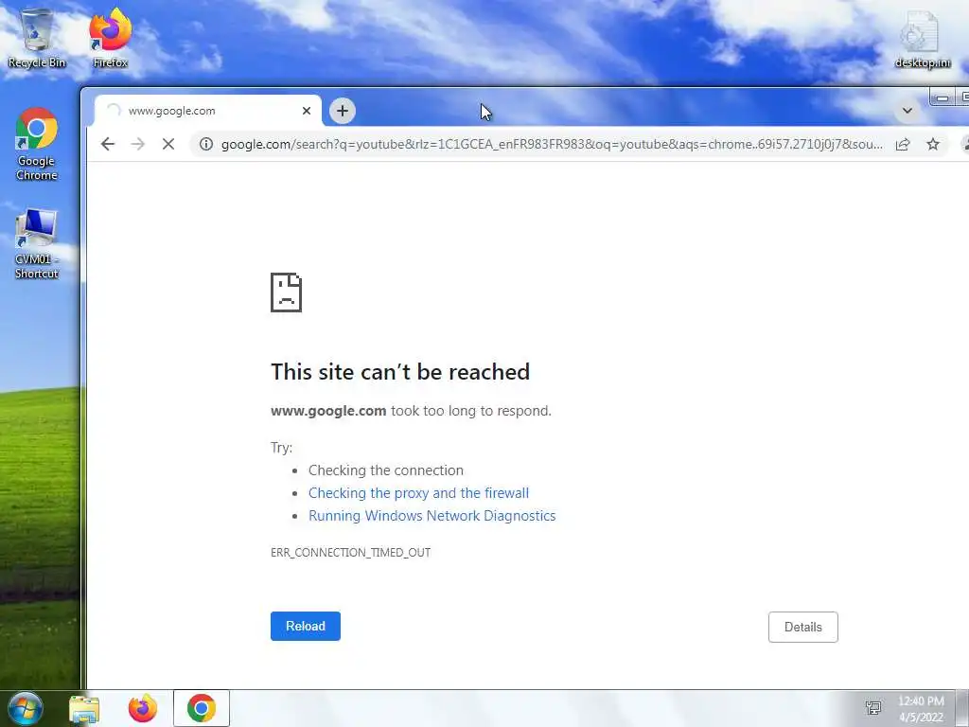Viewport: 969px width, 727px height.
Task: Minimize the Chrome window
Action: (943, 98)
